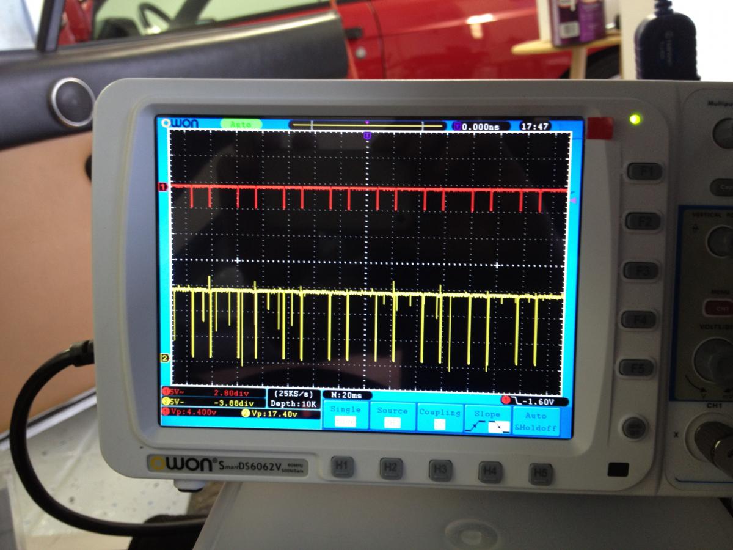The height and width of the screenshot is (550, 733).
Task: Select the red channel 1 ground marker
Action: (163, 187)
